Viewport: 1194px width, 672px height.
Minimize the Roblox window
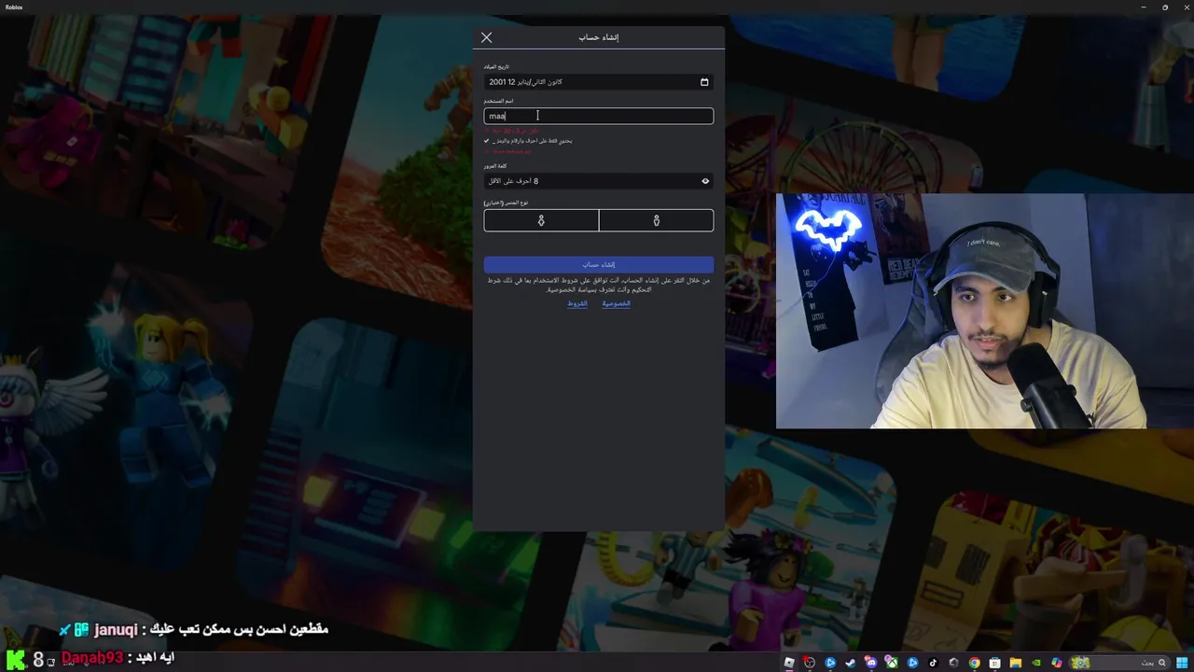1145,7
